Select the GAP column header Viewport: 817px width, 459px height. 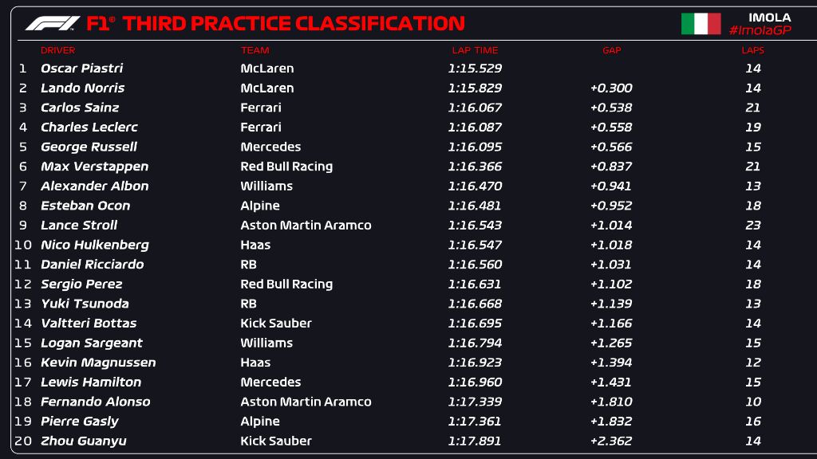(x=611, y=50)
